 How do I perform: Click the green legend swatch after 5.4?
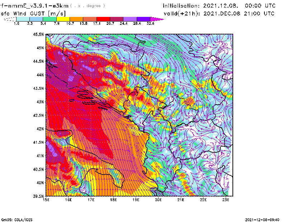click(50, 19)
